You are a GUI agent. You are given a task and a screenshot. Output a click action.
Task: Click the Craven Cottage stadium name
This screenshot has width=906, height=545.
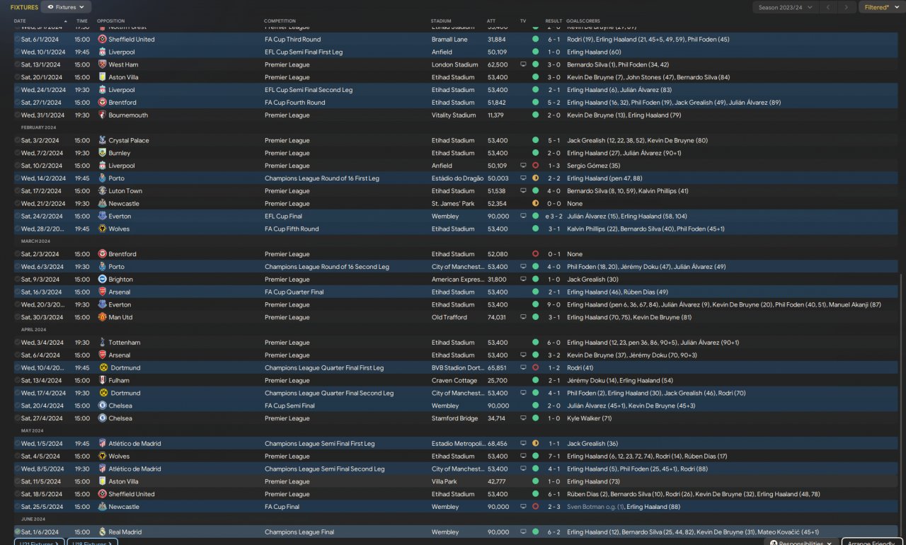452,381
